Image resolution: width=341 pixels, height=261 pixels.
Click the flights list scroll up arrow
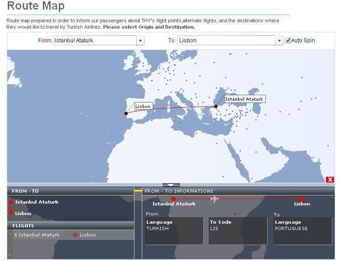point(10,233)
